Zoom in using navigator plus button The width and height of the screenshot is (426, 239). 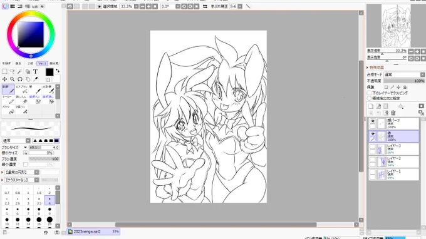coord(417,51)
